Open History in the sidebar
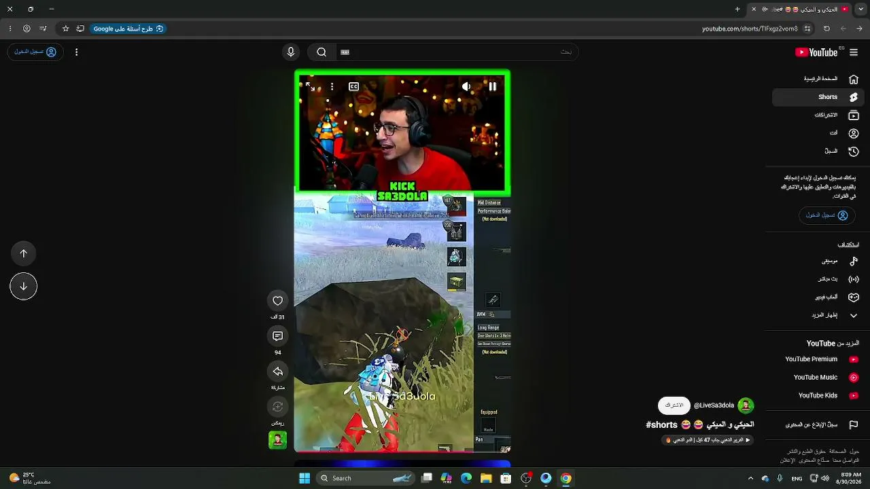The height and width of the screenshot is (489, 870). [x=818, y=151]
